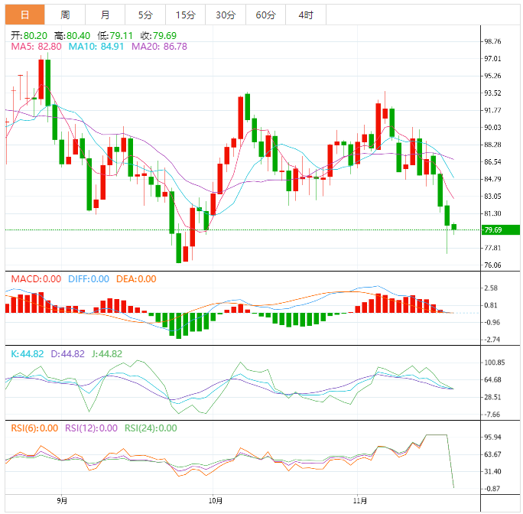Viewport: 523px width, 514px height.
Task: Click the RSI(24) indicator label
Action: [x=150, y=428]
